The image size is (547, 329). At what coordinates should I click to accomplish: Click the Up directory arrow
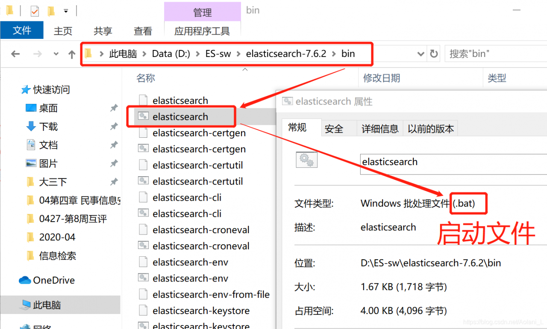click(x=72, y=54)
